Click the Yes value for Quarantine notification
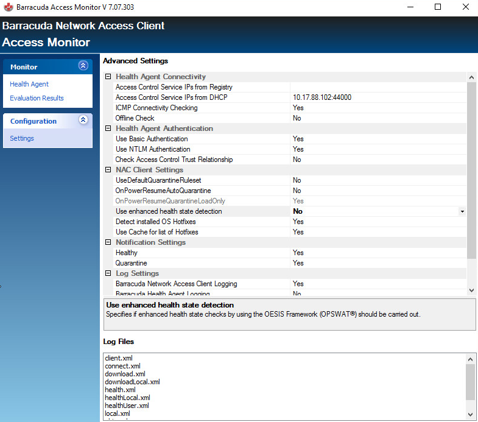478x422 pixels. pos(298,264)
